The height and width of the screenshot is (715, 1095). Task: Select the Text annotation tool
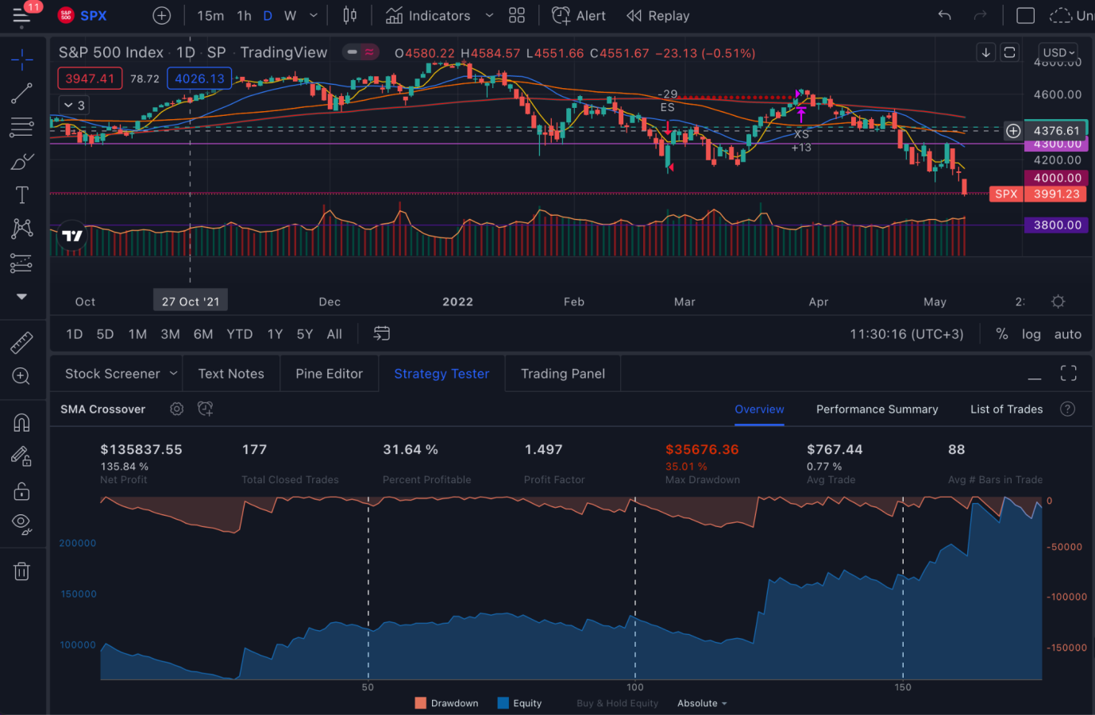pyautogui.click(x=21, y=195)
